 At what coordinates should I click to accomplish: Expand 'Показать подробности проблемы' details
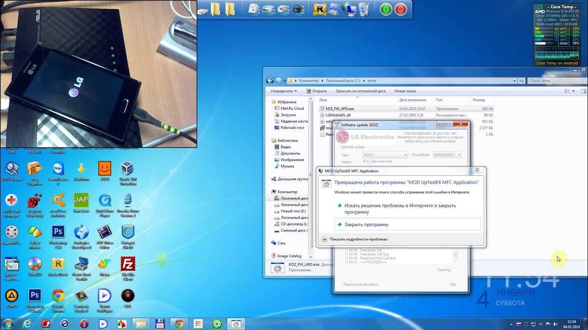pyautogui.click(x=355, y=239)
